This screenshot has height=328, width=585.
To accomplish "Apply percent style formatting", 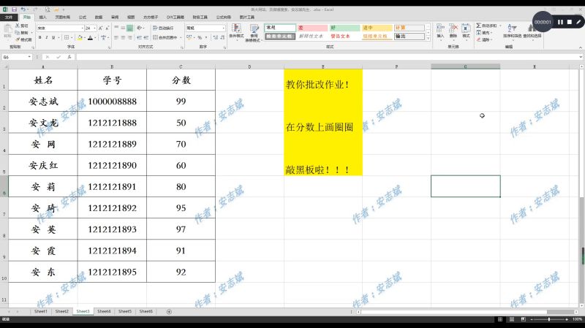I will point(200,38).
